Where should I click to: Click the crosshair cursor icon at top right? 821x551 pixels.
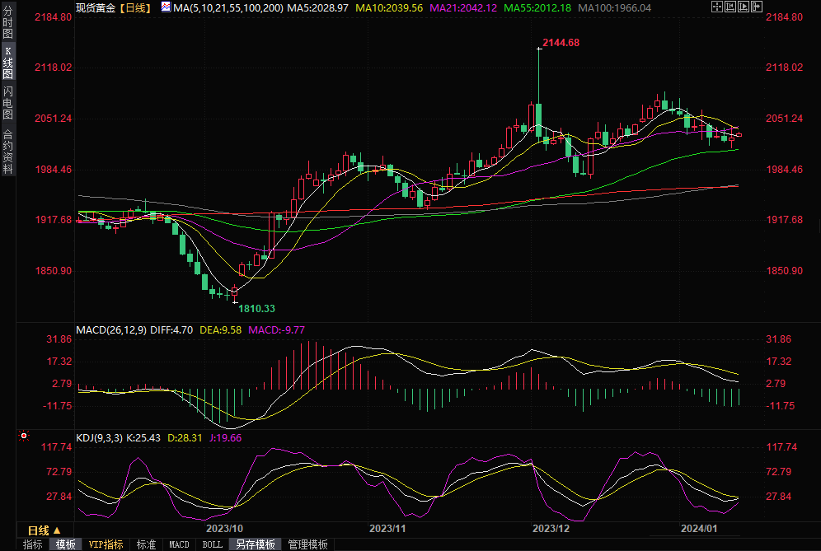point(716,7)
